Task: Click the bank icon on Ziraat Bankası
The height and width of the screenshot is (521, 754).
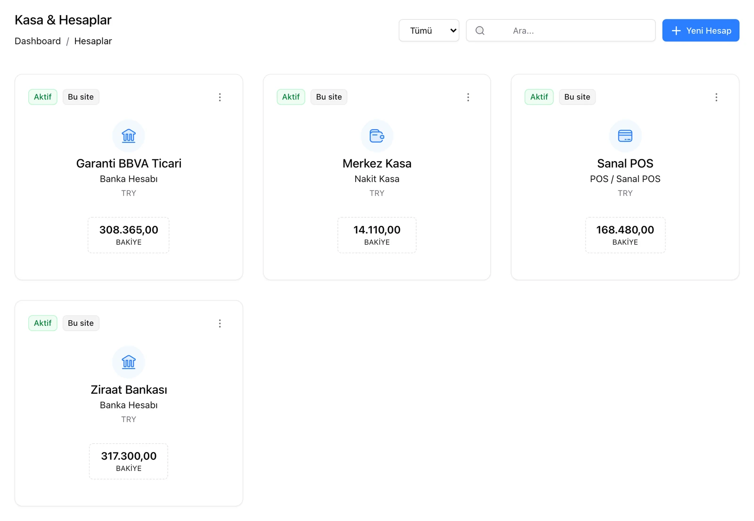Action: 129,362
